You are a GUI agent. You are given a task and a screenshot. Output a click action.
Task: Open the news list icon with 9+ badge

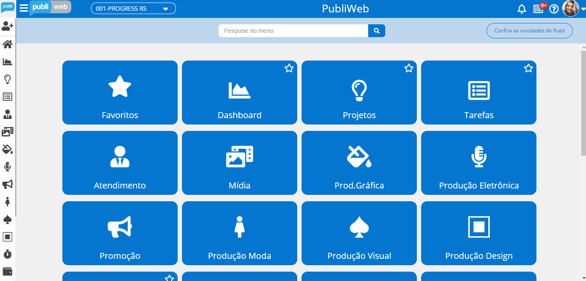[539, 9]
